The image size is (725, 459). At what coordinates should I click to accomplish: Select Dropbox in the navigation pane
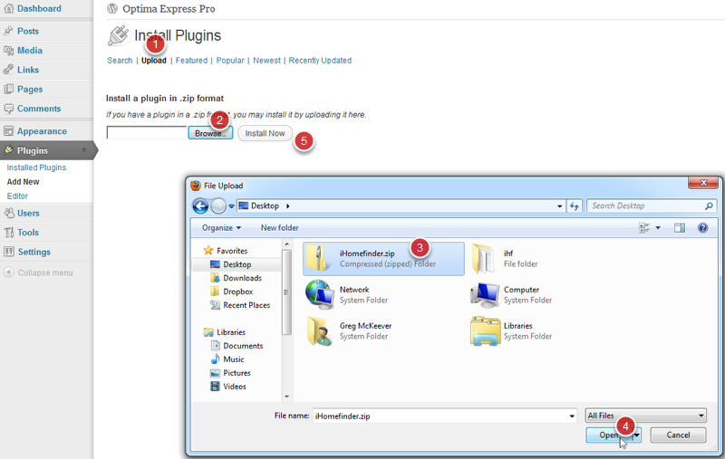click(237, 292)
